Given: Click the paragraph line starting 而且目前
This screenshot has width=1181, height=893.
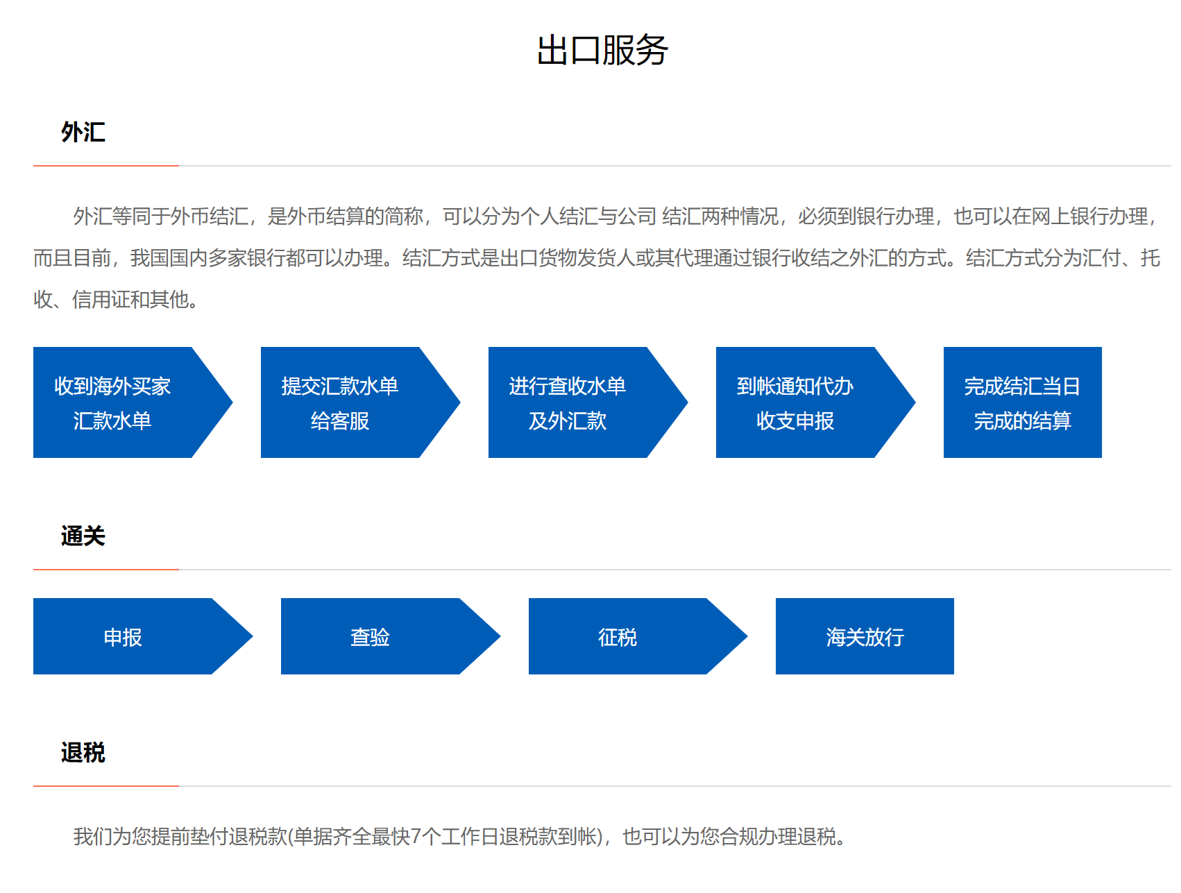Looking at the screenshot, I should click(597, 258).
